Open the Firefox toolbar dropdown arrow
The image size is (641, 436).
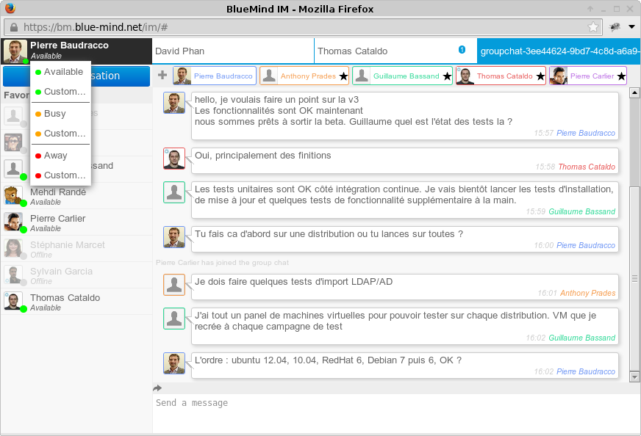click(631, 27)
